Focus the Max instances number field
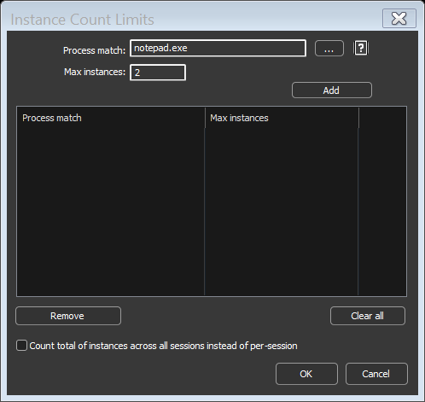The width and height of the screenshot is (425, 402). [x=158, y=73]
